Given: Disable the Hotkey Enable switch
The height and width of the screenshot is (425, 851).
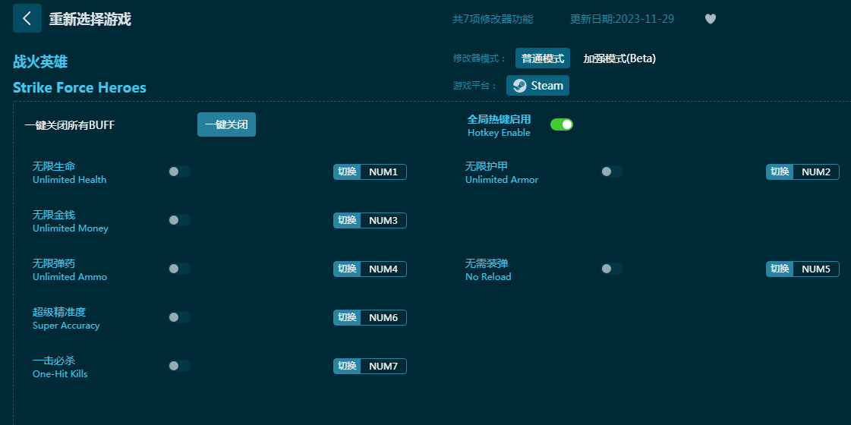Looking at the screenshot, I should pos(562,124).
